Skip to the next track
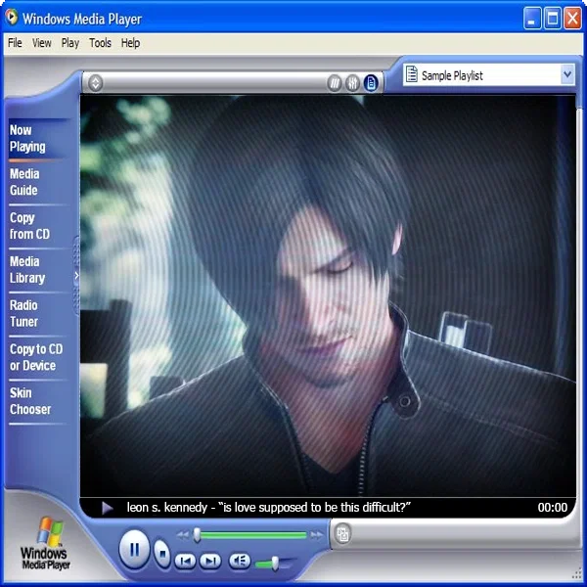Viewport: 587px width, 587px height. coord(210,561)
